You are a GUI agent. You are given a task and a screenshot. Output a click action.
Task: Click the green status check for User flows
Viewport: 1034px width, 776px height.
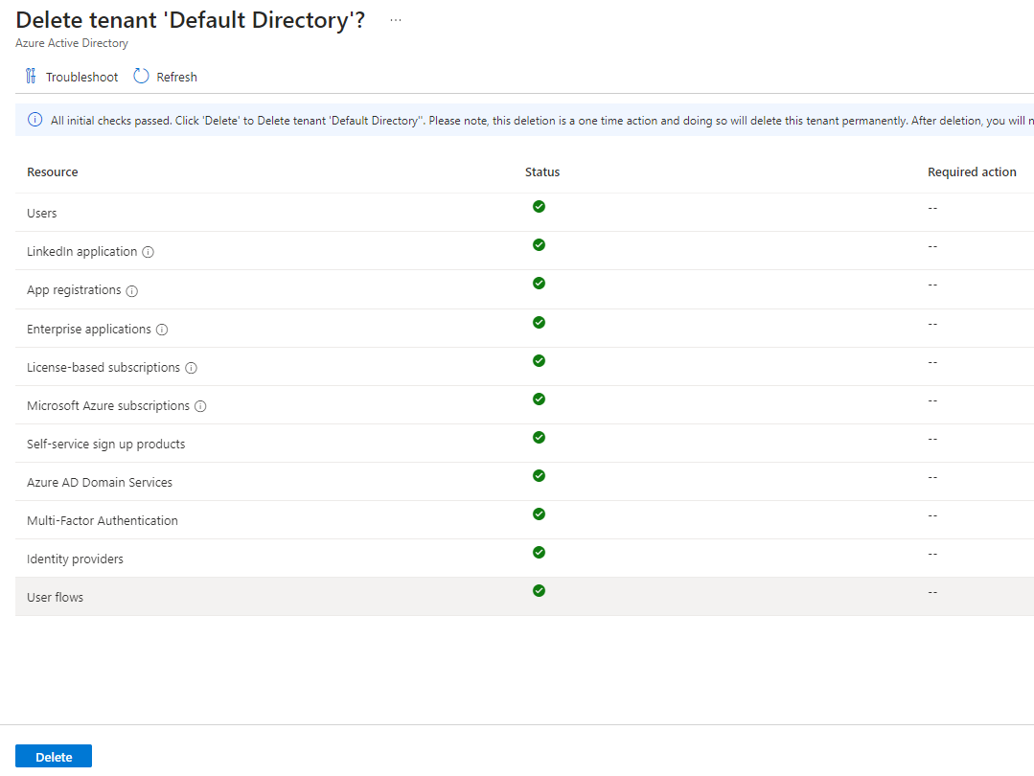pyautogui.click(x=539, y=590)
